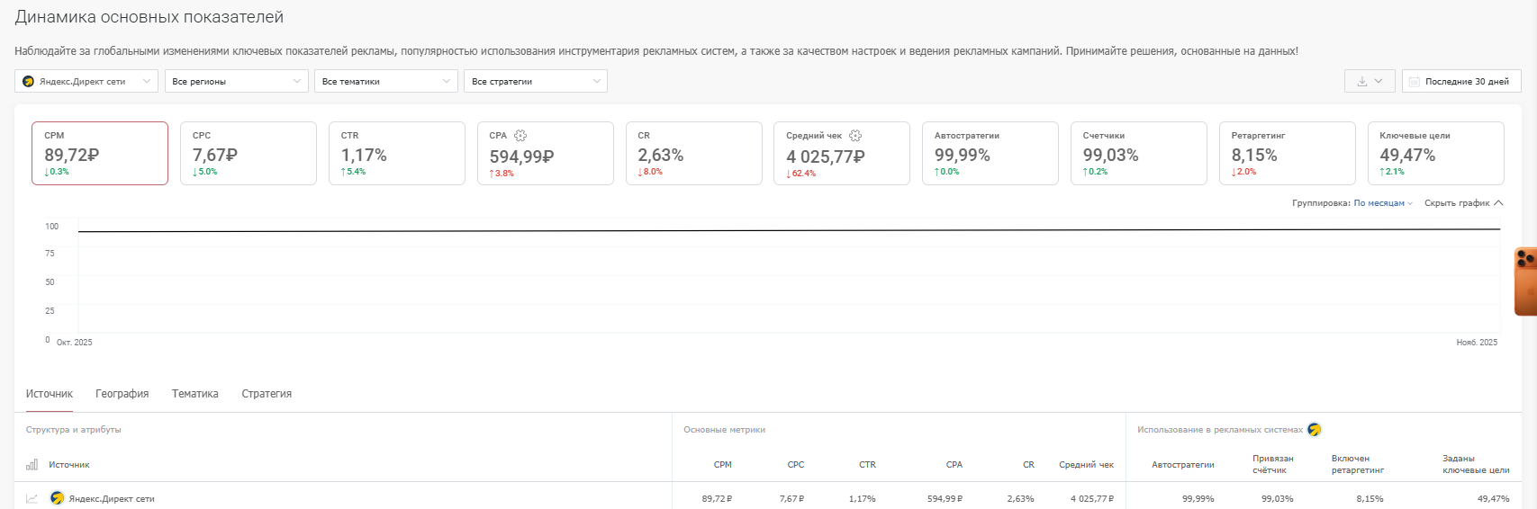This screenshot has width=1537, height=509.
Task: Switch to the География tab
Action: click(122, 394)
